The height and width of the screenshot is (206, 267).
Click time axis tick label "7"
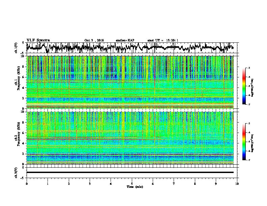coord(174,184)
